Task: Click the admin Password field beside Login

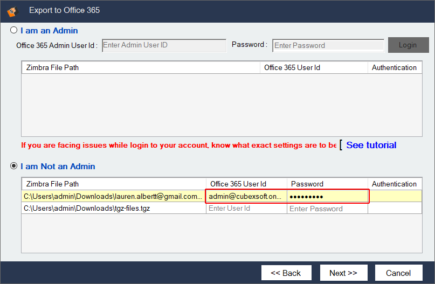Action: [x=328, y=45]
